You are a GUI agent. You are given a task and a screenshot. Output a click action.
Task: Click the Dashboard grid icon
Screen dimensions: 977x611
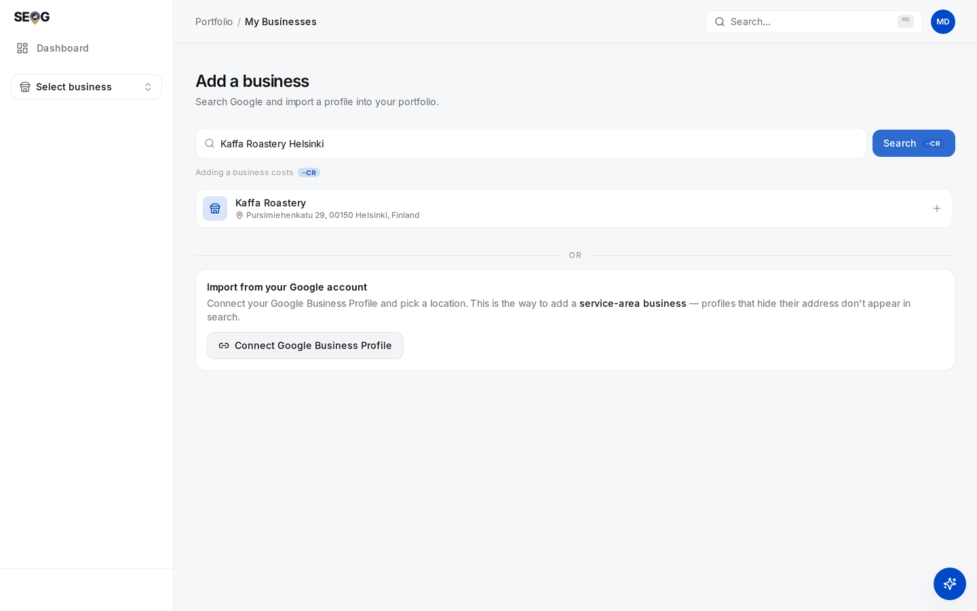pos(22,48)
